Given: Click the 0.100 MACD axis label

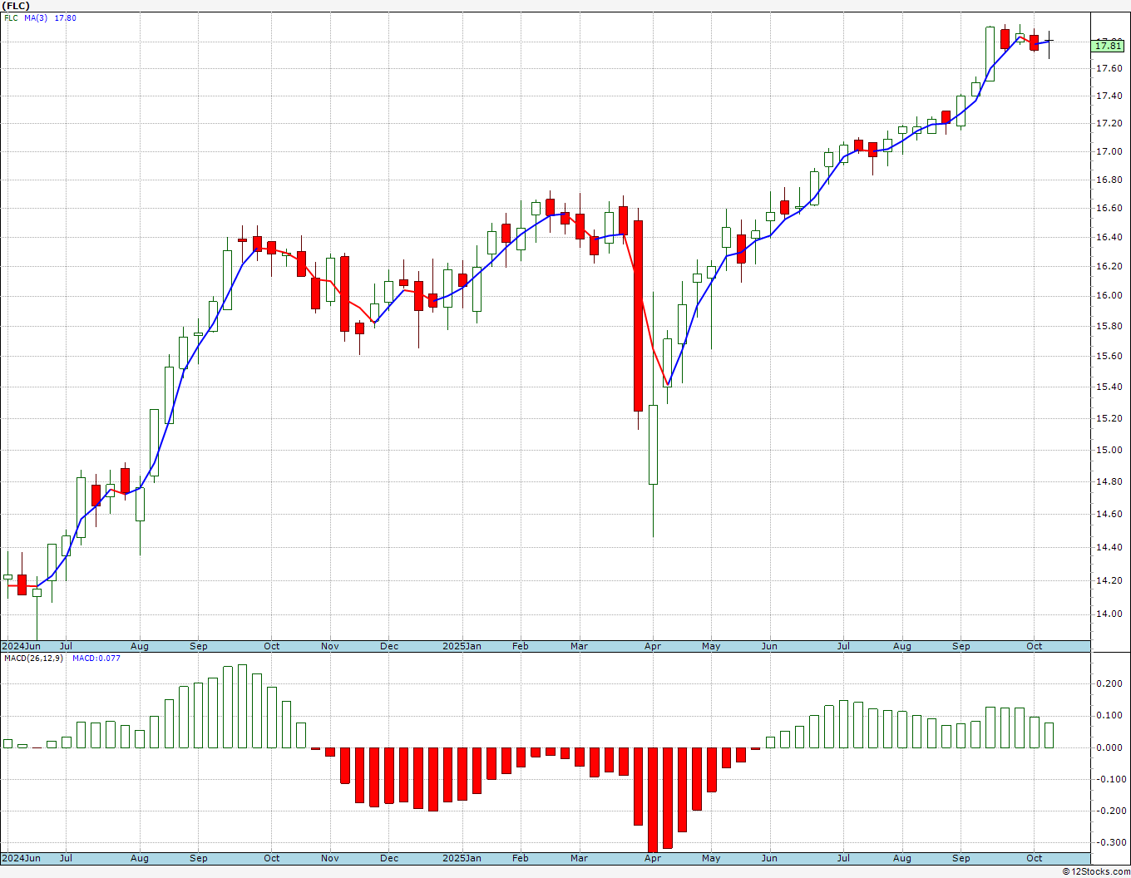Looking at the screenshot, I should click(x=1109, y=716).
